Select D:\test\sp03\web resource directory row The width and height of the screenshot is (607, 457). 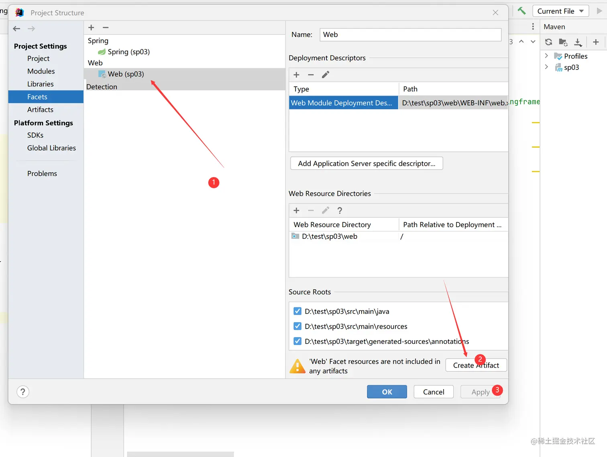(398, 236)
